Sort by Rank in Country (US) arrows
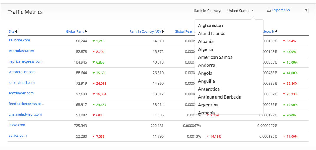 click(162, 31)
